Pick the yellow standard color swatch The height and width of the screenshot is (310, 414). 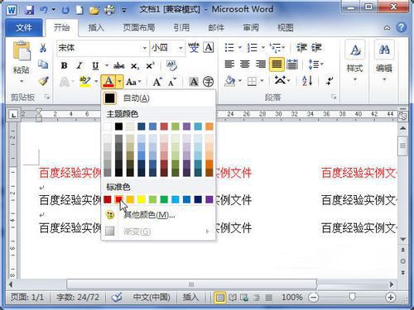pyautogui.click(x=142, y=199)
